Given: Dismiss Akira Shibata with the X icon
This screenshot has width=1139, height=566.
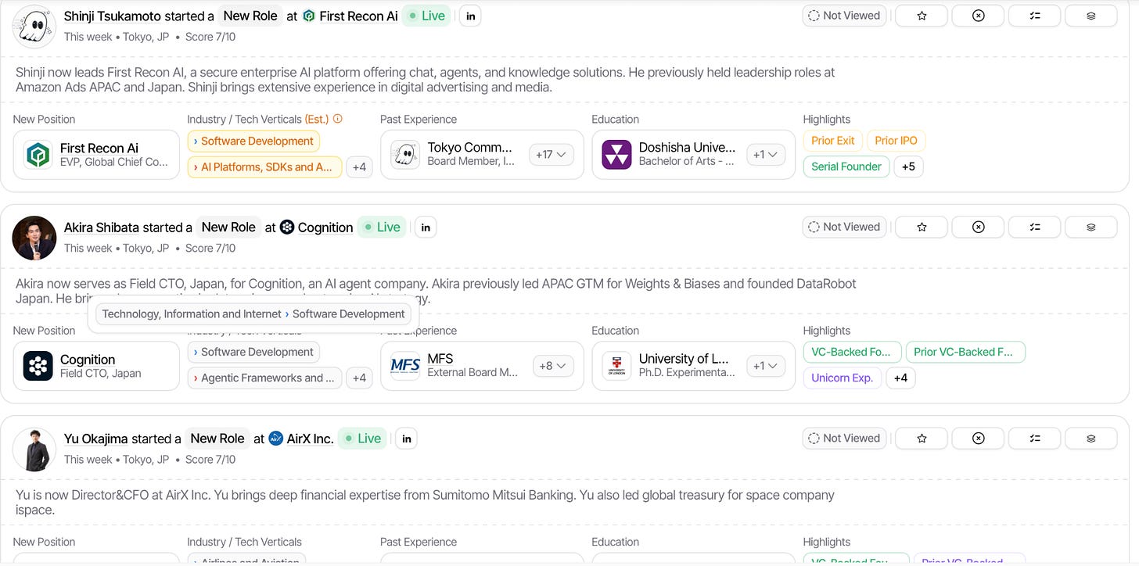Looking at the screenshot, I should tap(978, 227).
